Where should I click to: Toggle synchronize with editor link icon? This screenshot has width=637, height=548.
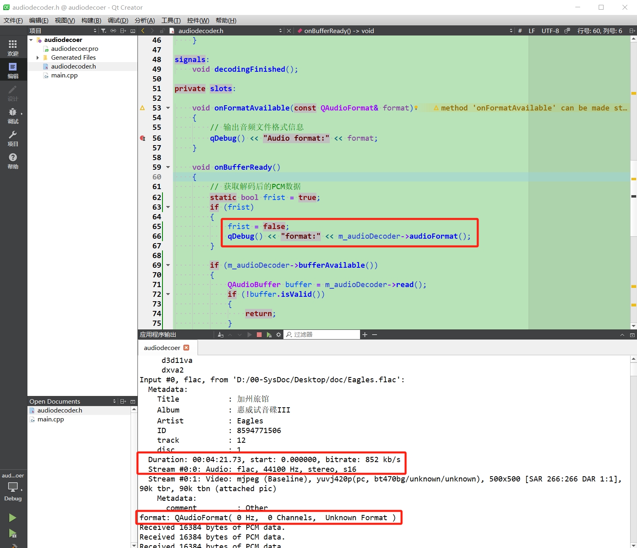tap(113, 31)
